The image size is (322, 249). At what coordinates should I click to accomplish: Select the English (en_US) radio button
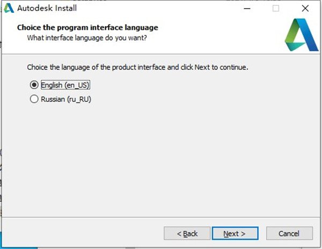click(34, 85)
